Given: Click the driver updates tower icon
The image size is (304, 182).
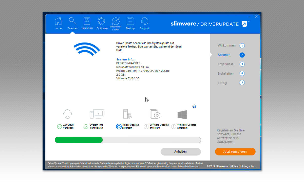Looking at the screenshot, I should click(x=127, y=114).
